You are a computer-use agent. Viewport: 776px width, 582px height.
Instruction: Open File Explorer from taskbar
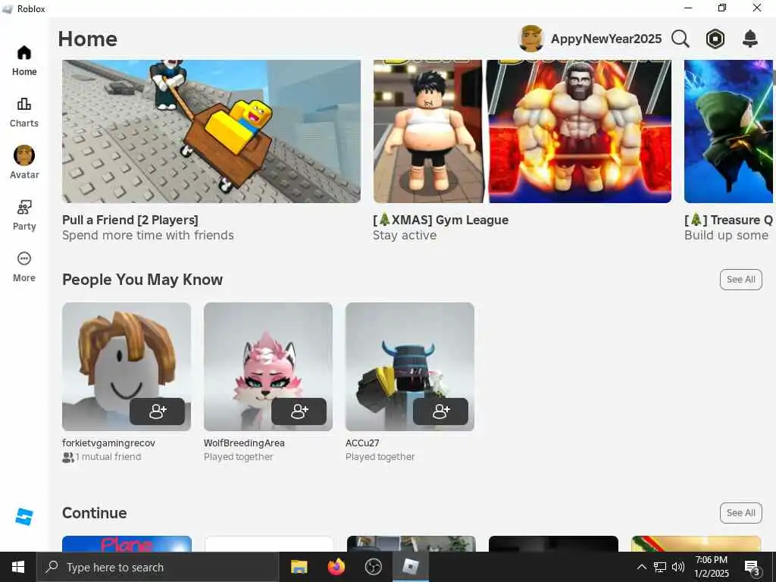(299, 567)
